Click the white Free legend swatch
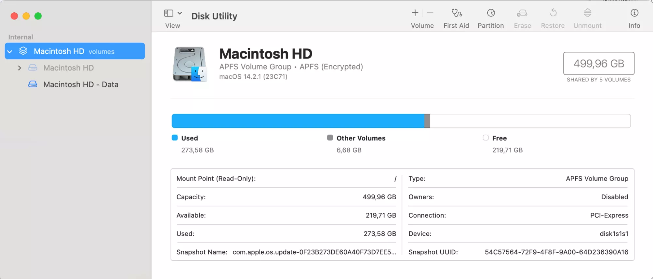 [486, 138]
